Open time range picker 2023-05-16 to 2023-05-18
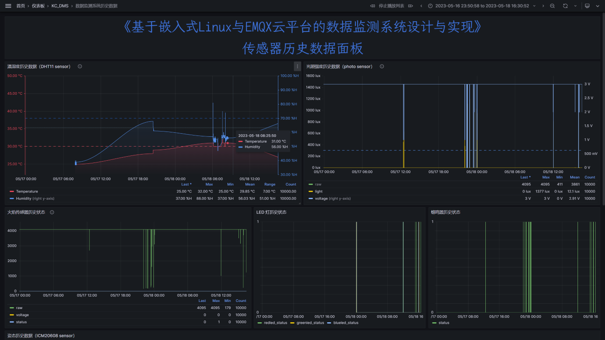605x340 pixels. [x=481, y=6]
